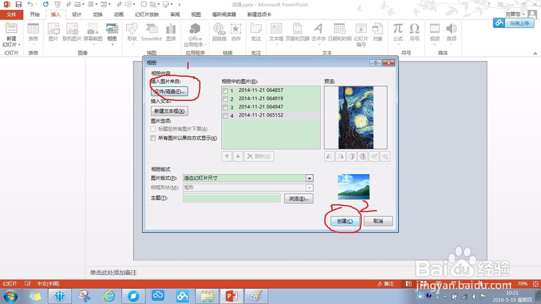Click the New Text Box (新建文本框) button
This screenshot has height=304, width=541.
169,111
